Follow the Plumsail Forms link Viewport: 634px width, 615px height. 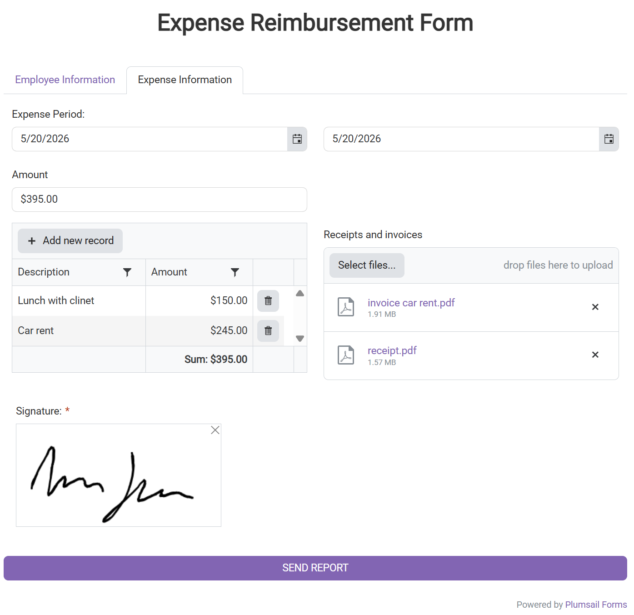pos(596,605)
